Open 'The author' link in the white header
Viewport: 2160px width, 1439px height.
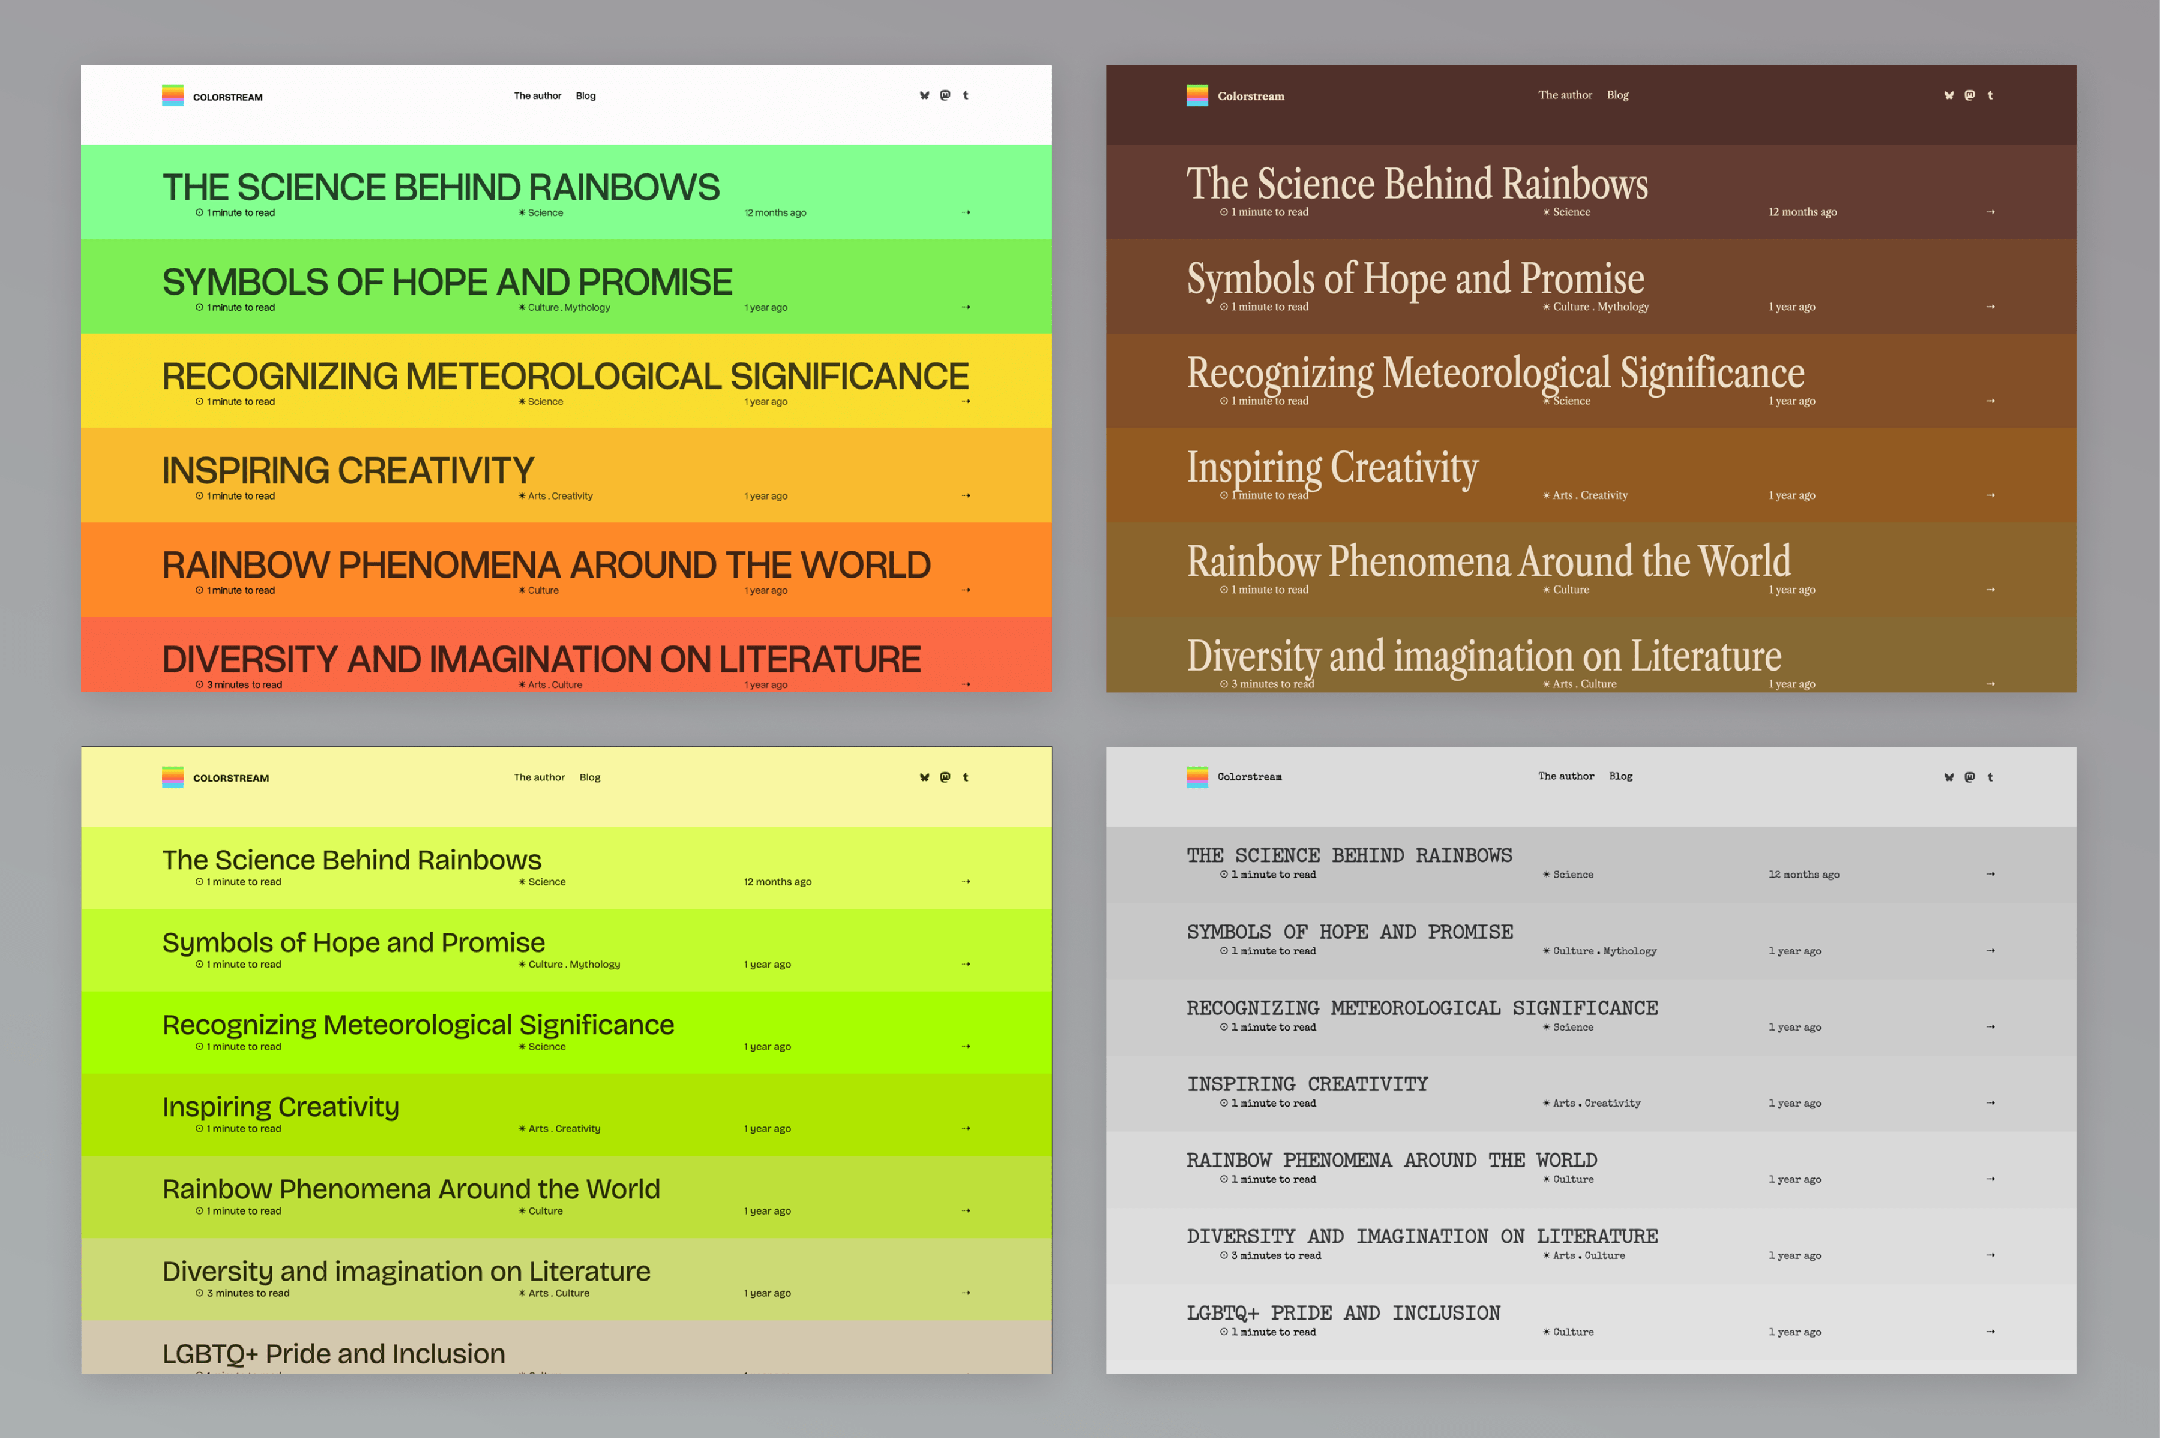coord(537,95)
